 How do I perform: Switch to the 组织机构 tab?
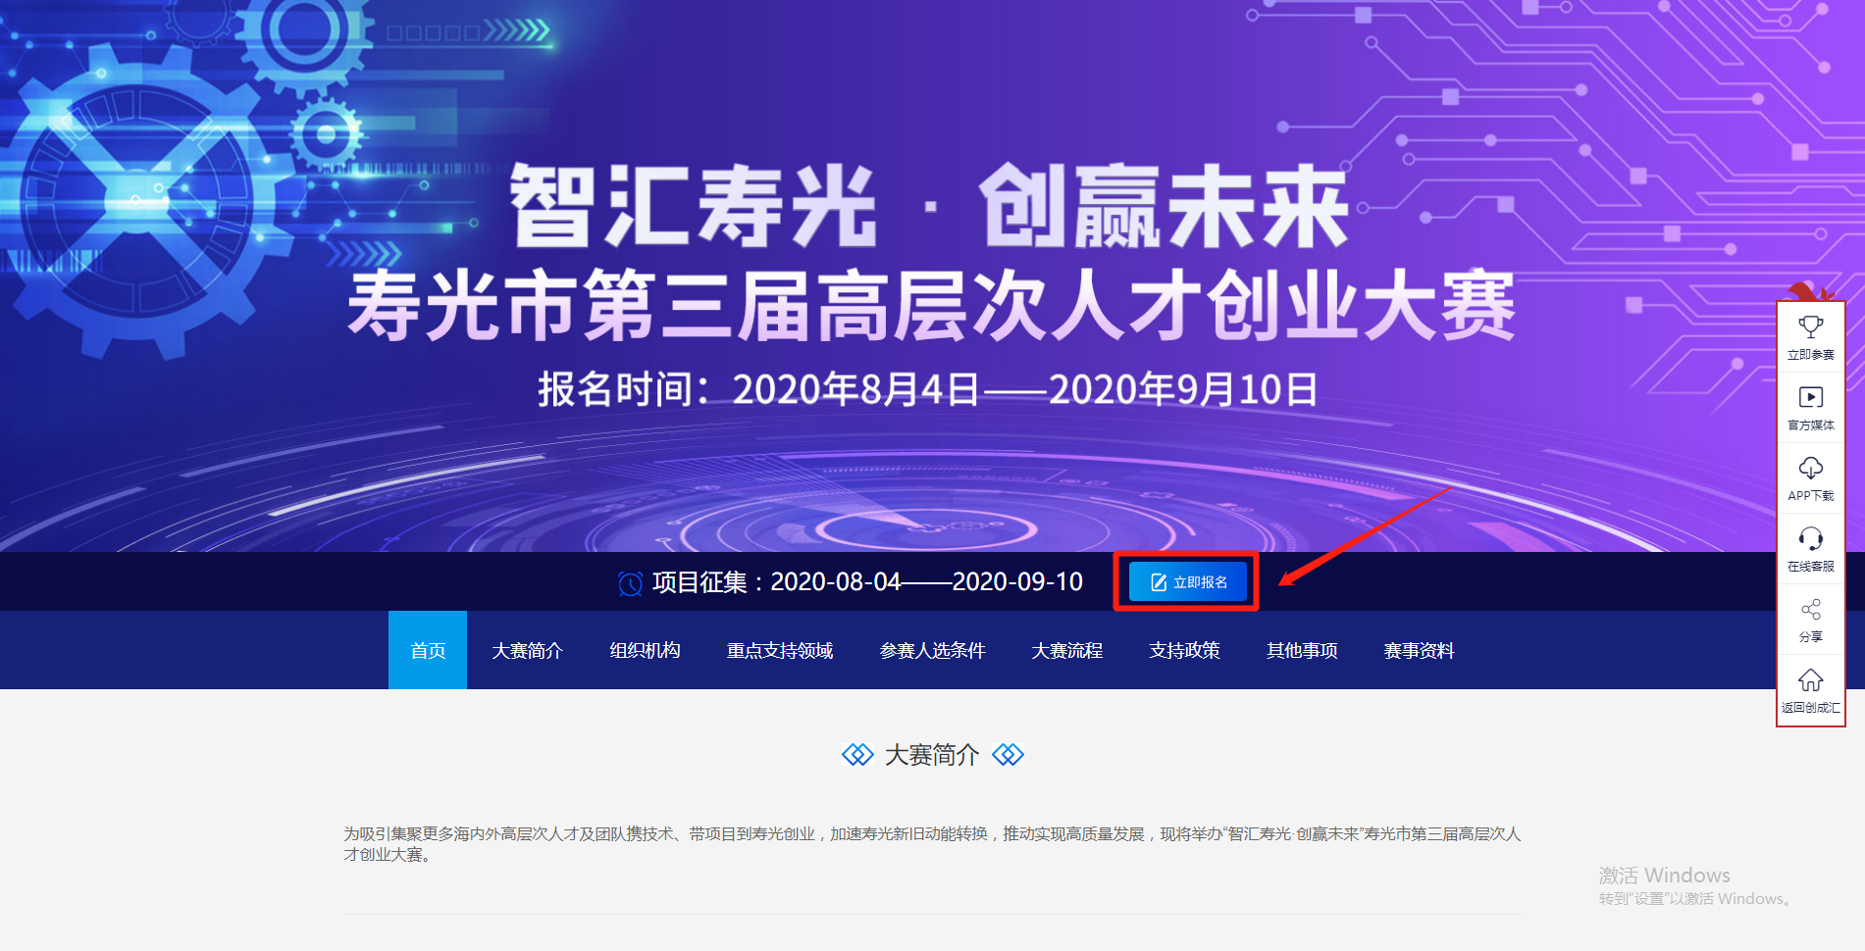point(645,650)
